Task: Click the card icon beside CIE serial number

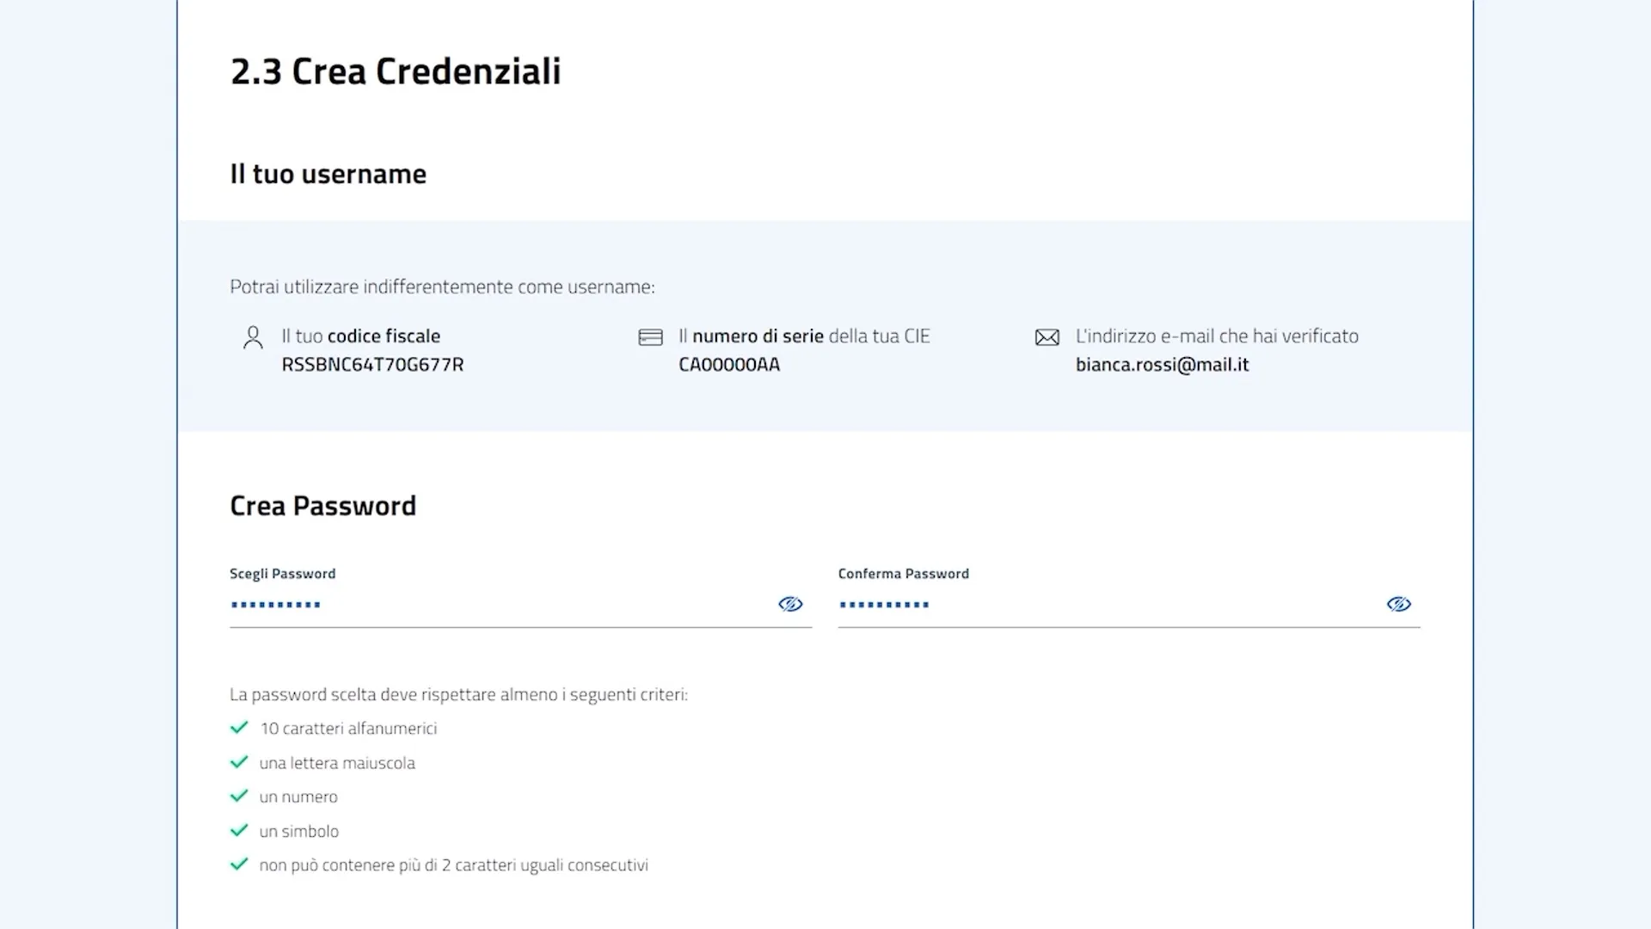Action: coord(650,337)
